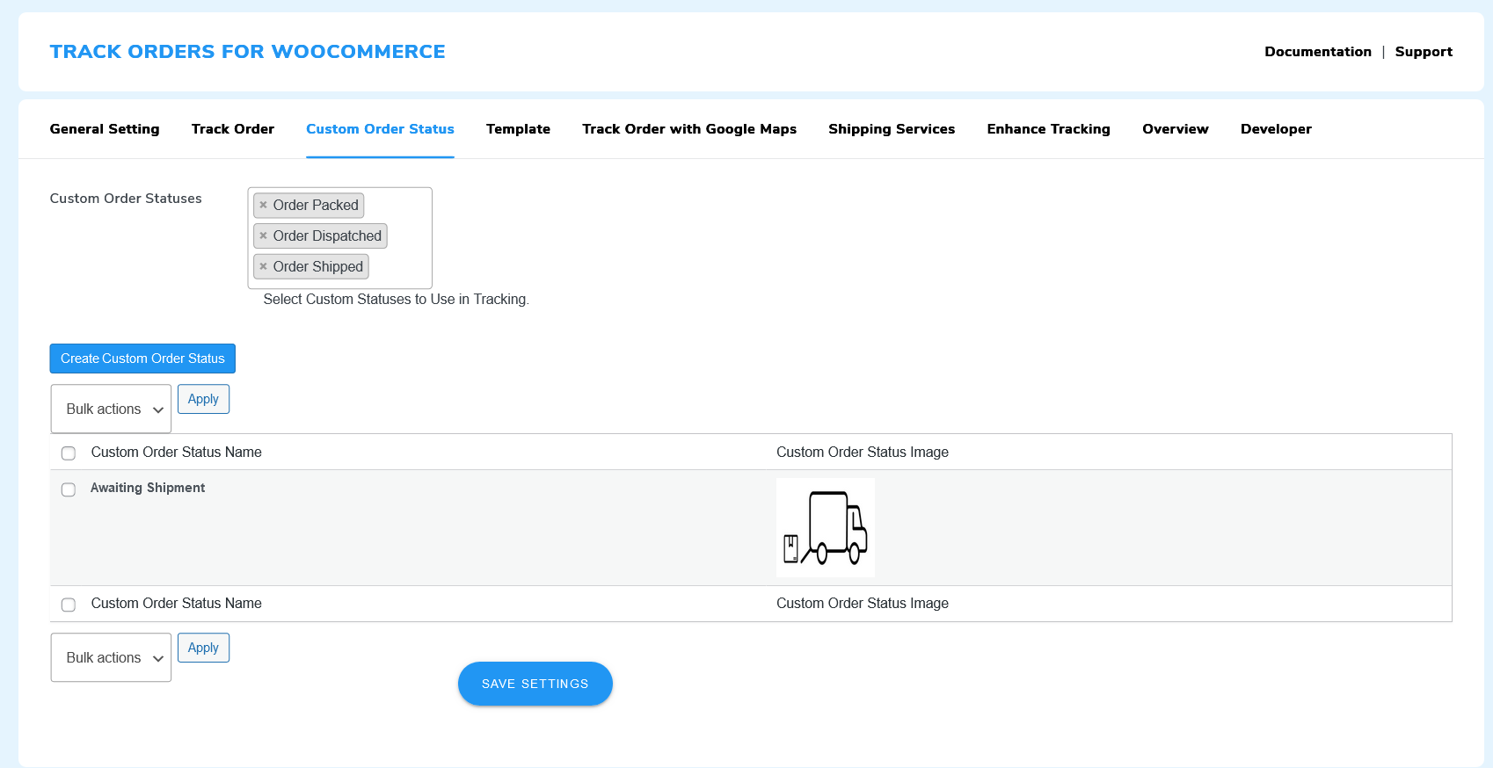Click the Order Dispatched tag label
The height and width of the screenshot is (768, 1493).
point(327,235)
